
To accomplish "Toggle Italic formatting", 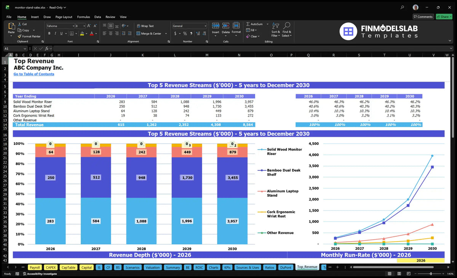I will (x=55, y=34).
